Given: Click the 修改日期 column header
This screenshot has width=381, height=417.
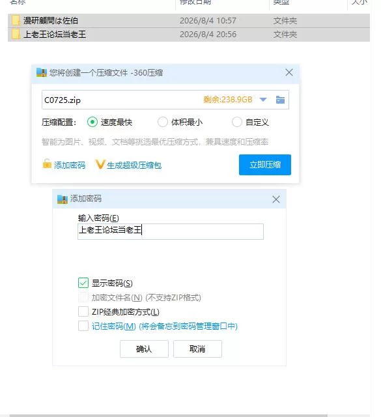Looking at the screenshot, I should (195, 2).
